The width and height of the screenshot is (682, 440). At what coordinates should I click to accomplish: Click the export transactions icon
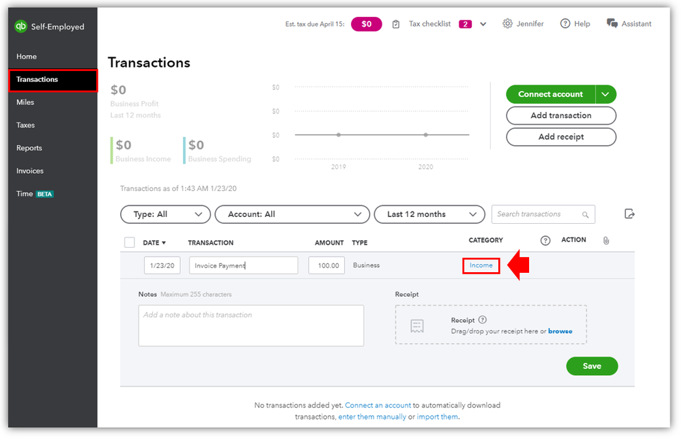pyautogui.click(x=629, y=214)
